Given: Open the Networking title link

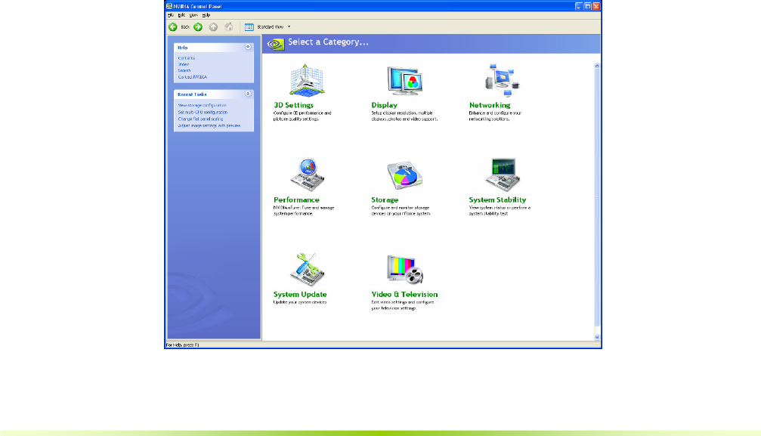Looking at the screenshot, I should pos(490,105).
